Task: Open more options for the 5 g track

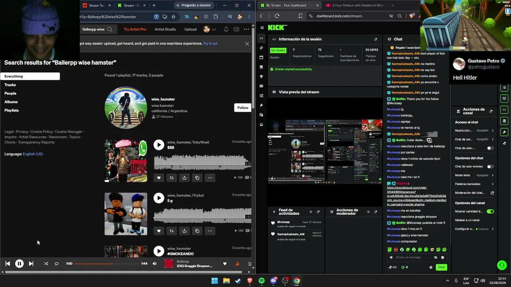Action: point(210,231)
